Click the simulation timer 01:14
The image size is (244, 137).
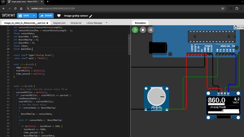tap(239, 27)
